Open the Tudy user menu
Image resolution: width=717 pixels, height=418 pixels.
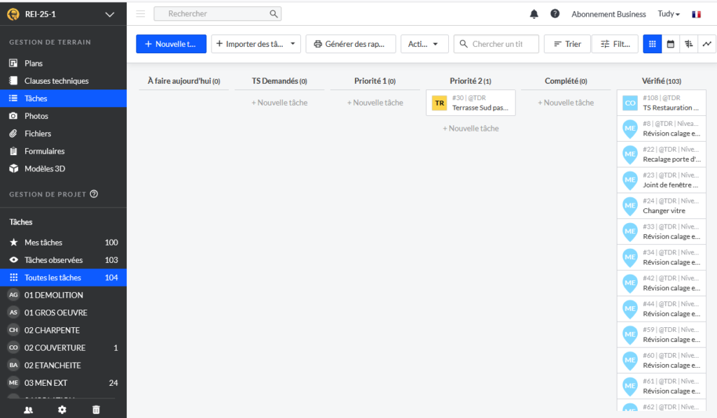point(669,14)
